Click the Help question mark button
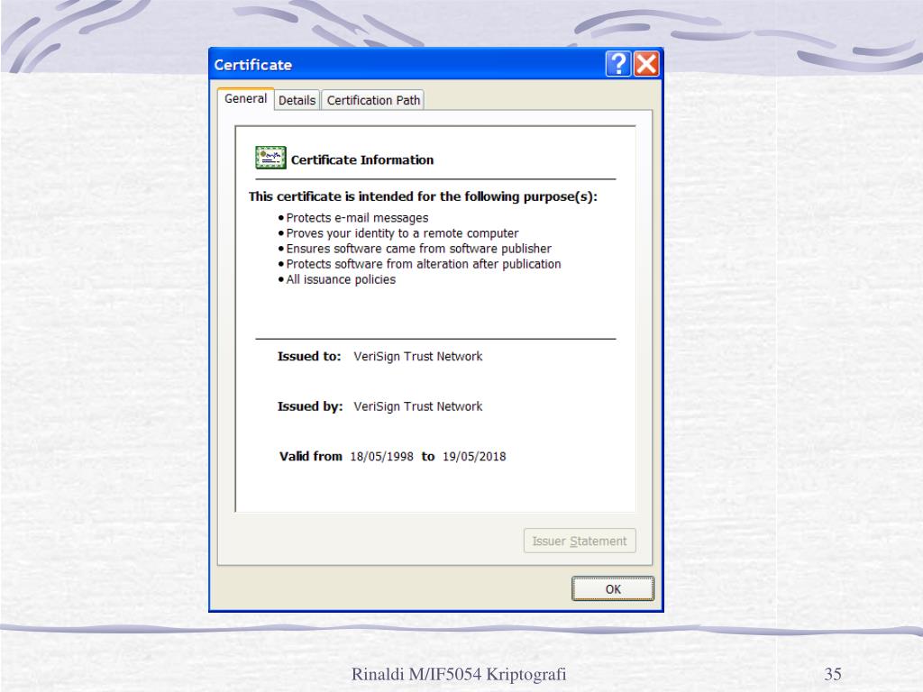923x692 pixels. coord(618,64)
